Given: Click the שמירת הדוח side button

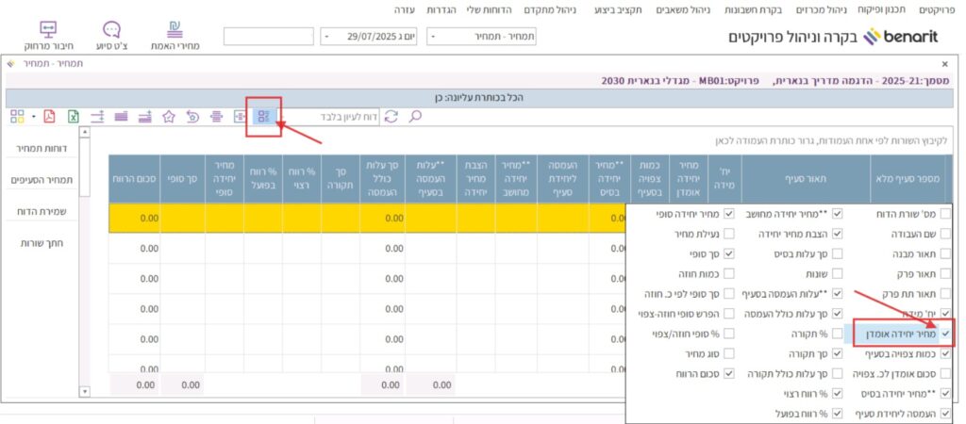Looking at the screenshot, I should [x=42, y=211].
